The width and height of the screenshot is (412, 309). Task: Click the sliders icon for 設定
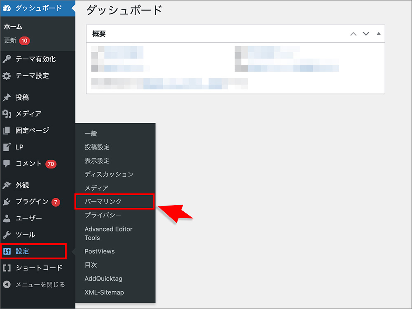pos(7,251)
